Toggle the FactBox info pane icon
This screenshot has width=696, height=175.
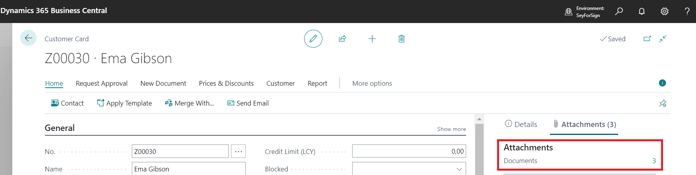pos(662,83)
